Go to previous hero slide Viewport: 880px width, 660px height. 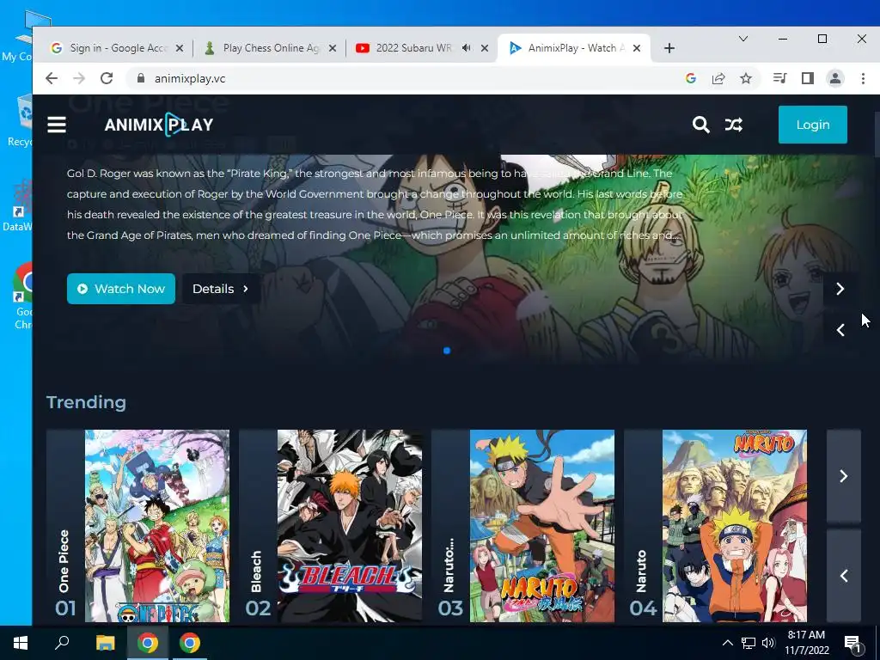(x=840, y=330)
